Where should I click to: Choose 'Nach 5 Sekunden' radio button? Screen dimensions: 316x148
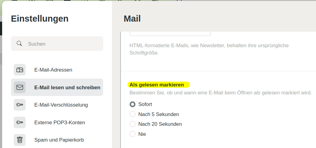(x=132, y=114)
